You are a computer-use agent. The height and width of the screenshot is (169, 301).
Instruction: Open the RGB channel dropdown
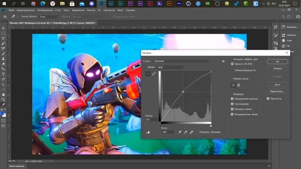point(170,67)
